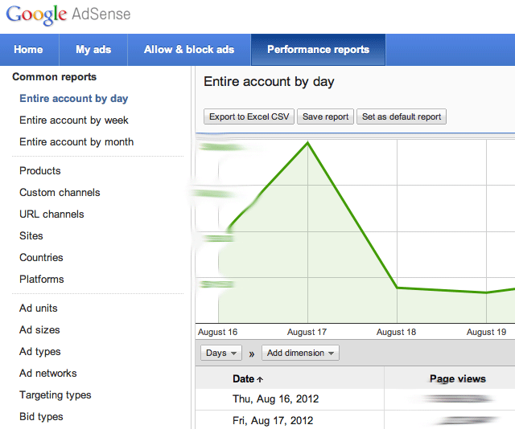
Task: Click the Save report button
Action: 325,116
